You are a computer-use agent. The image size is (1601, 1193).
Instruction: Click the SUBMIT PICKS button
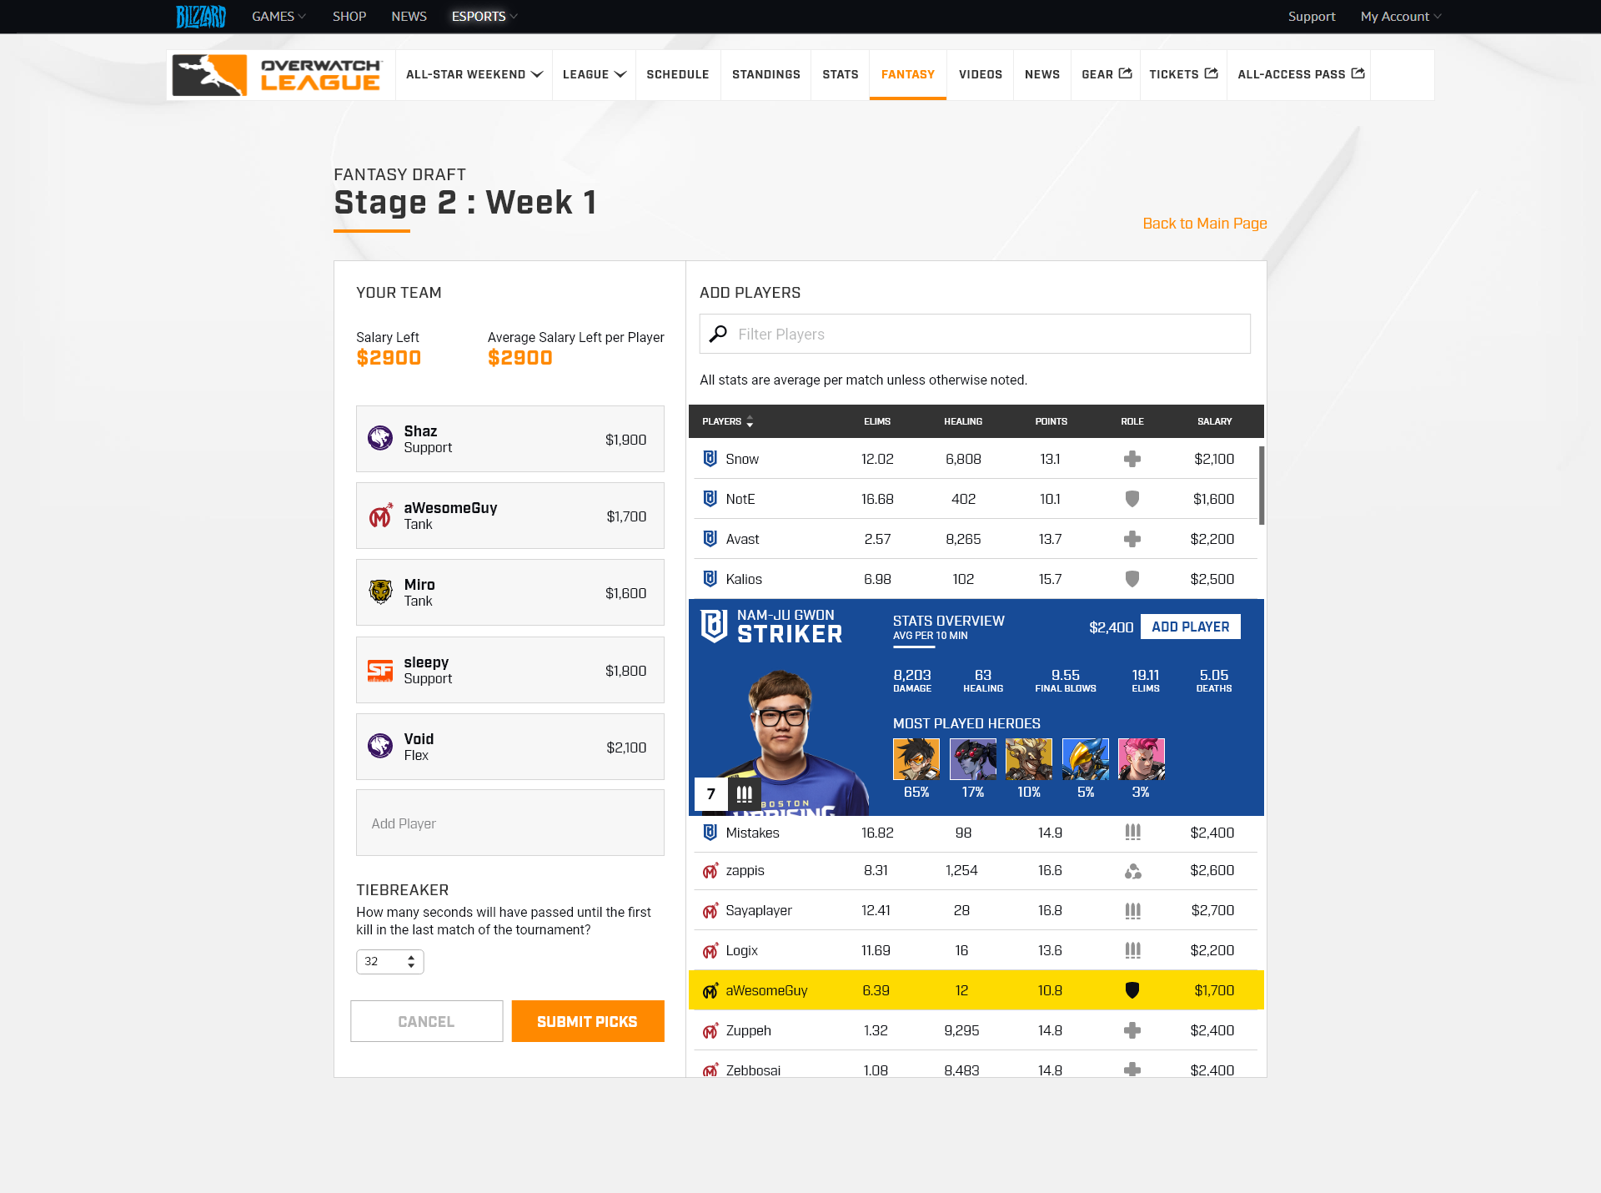pos(587,1021)
